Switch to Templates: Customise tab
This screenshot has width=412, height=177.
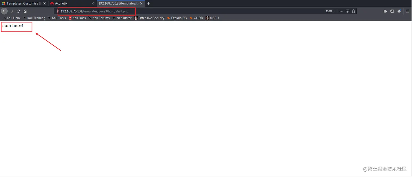point(24,3)
